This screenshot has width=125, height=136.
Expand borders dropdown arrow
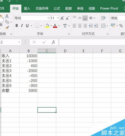tap(41, 26)
